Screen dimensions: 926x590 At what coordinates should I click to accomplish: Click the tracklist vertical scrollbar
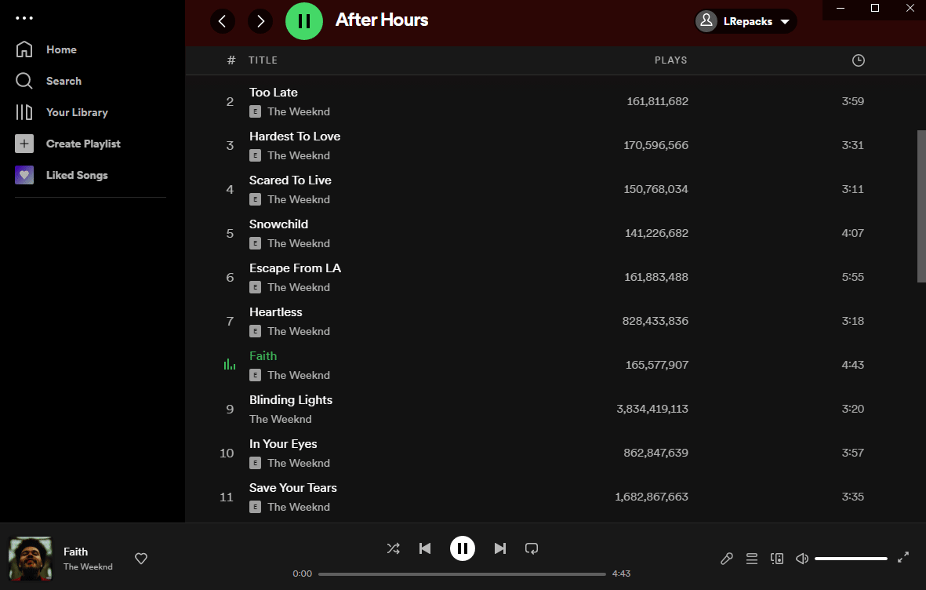click(921, 206)
